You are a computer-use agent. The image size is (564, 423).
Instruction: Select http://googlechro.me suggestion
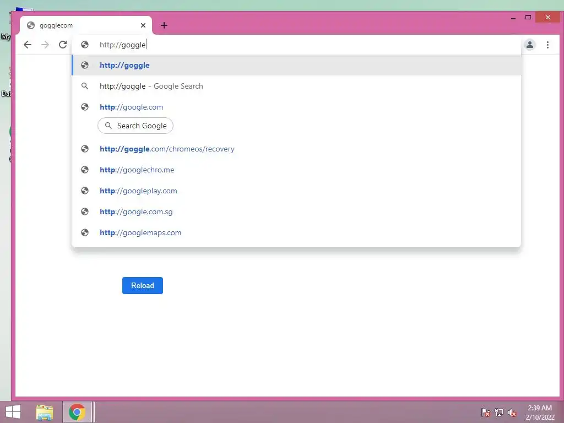tap(296, 170)
